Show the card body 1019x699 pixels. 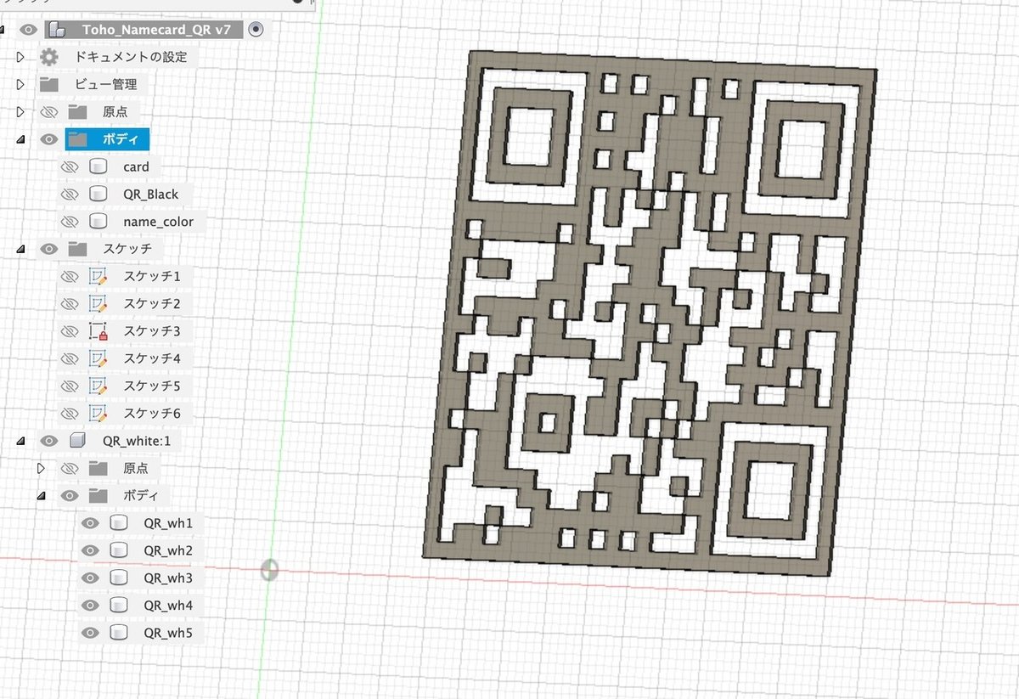tap(70, 167)
